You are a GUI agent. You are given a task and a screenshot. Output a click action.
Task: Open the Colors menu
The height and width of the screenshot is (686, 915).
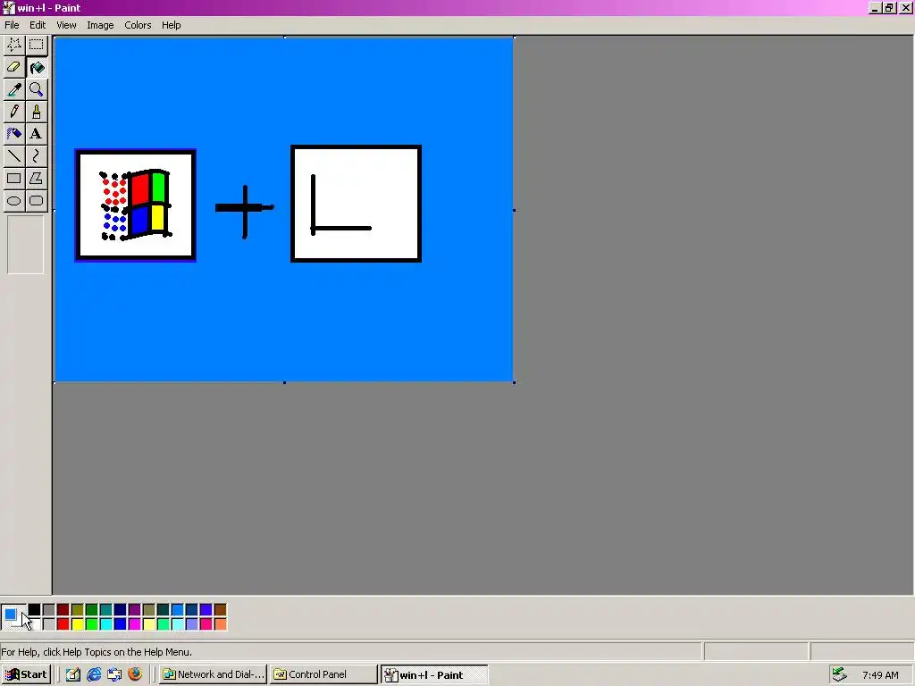(x=138, y=25)
